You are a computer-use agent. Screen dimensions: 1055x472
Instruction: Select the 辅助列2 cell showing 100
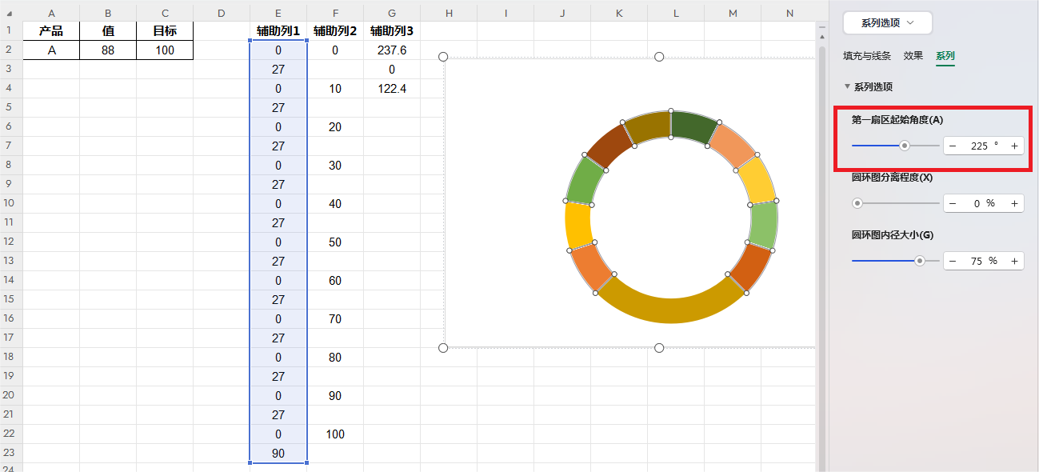click(335, 434)
